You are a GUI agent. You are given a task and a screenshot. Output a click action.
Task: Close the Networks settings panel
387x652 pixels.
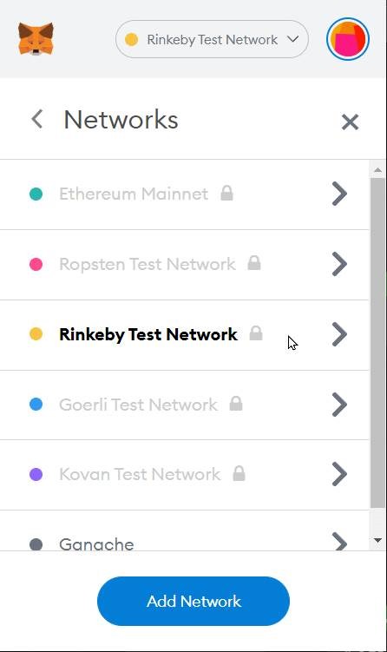pos(350,122)
